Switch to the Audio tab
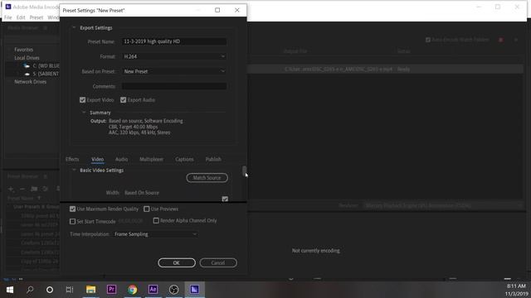This screenshot has height=298, width=531. 122,159
